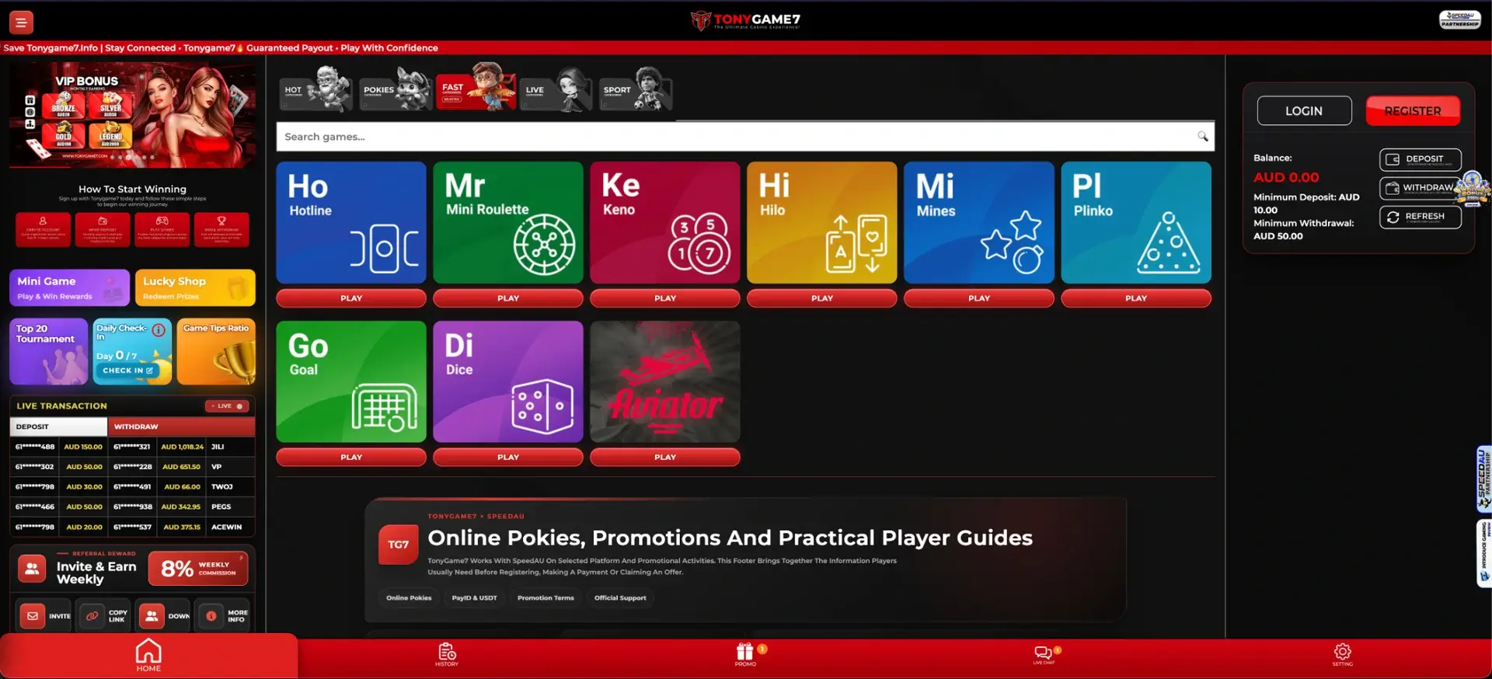Open LIVE CHAT icon
The height and width of the screenshot is (679, 1492).
tap(1044, 654)
